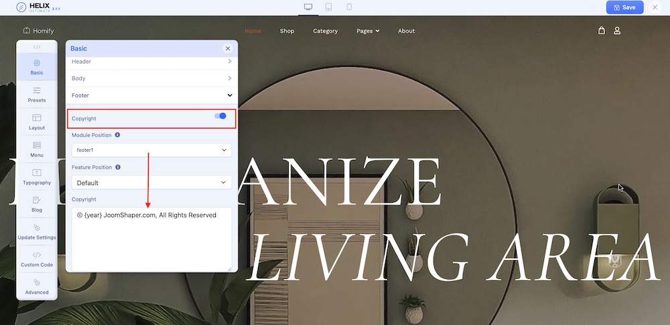The image size is (670, 325).
Task: Go to the Home menu item
Action: coord(253,31)
